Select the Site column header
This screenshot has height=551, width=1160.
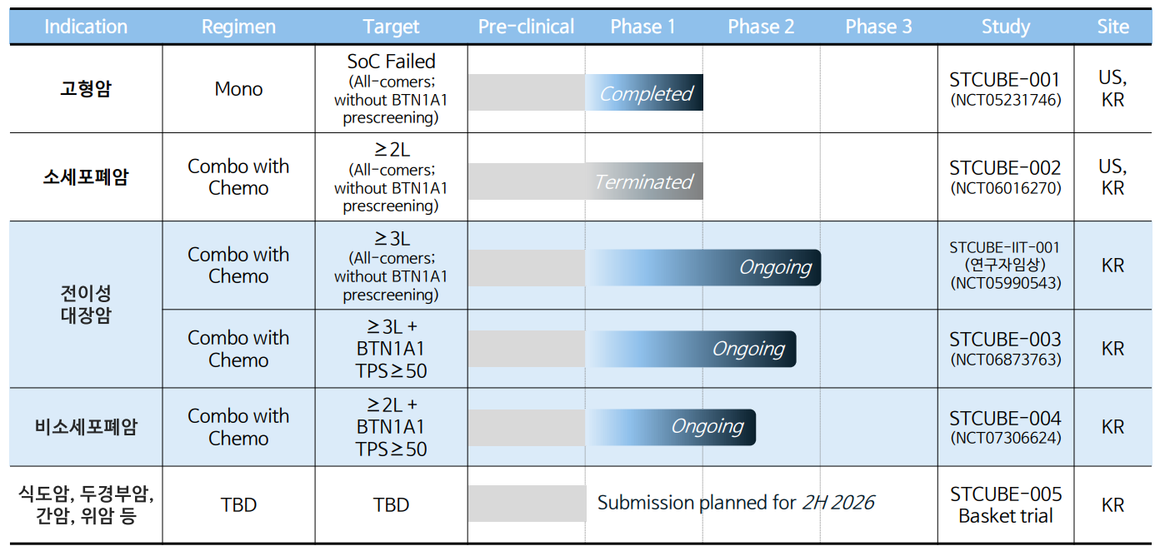click(x=1112, y=27)
